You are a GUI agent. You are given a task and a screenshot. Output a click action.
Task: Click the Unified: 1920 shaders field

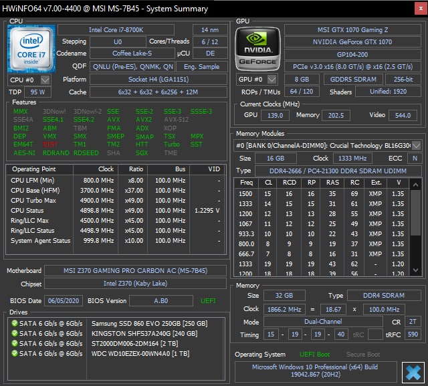tap(388, 92)
